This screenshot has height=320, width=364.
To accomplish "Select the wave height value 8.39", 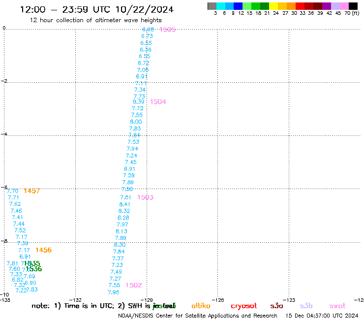I will (138, 102).
